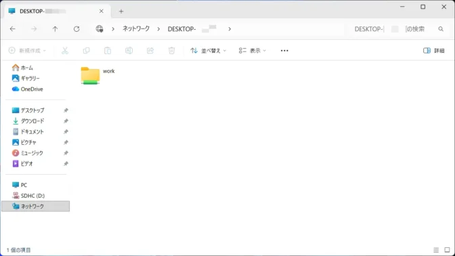Viewport: 455px width, 256px height.
Task: Open ギャラリー in navigation pane
Action: (26, 79)
